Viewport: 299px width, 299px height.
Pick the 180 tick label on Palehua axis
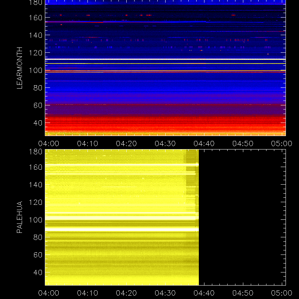click(x=36, y=152)
